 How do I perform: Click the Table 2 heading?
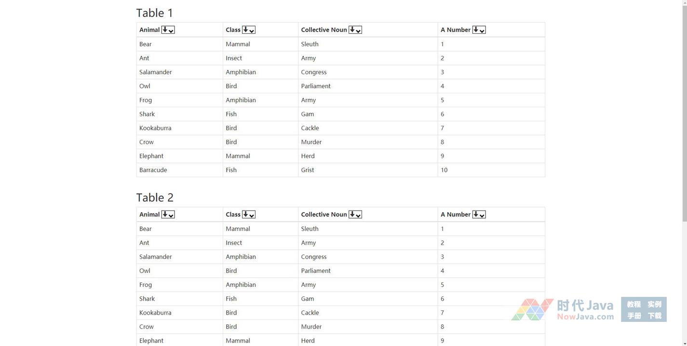[x=155, y=198]
